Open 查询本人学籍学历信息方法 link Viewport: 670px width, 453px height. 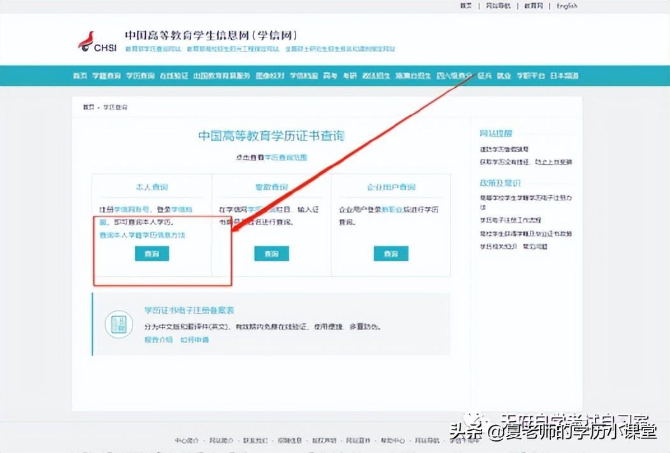(142, 235)
